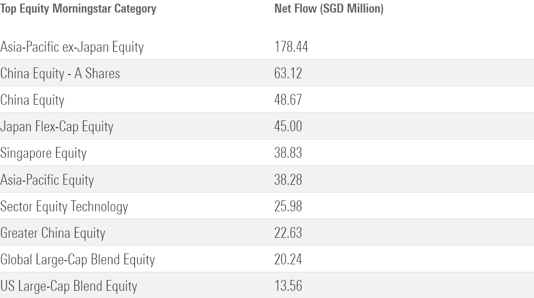Click the Sector Equity Technology category
This screenshot has width=534, height=298.
pos(64,207)
